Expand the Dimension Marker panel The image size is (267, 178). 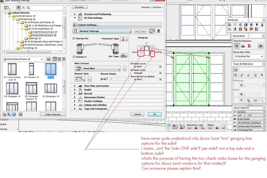75,97
